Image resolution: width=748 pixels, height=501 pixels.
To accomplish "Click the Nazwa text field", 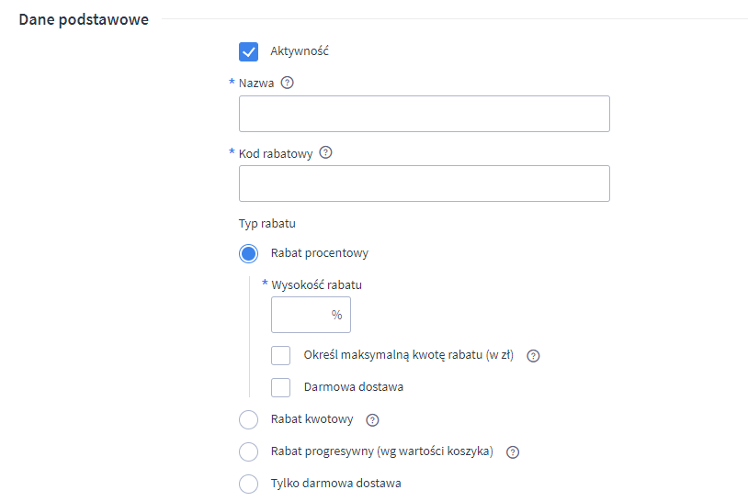I will 424,114.
